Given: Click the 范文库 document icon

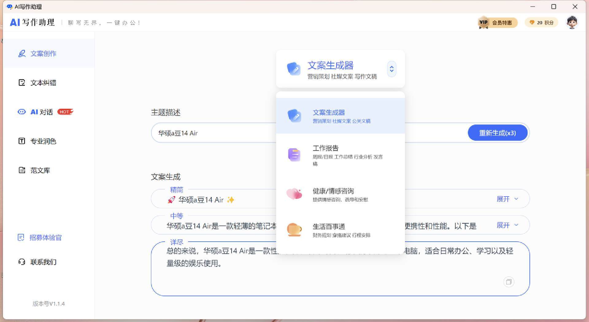Looking at the screenshot, I should click(x=22, y=170).
